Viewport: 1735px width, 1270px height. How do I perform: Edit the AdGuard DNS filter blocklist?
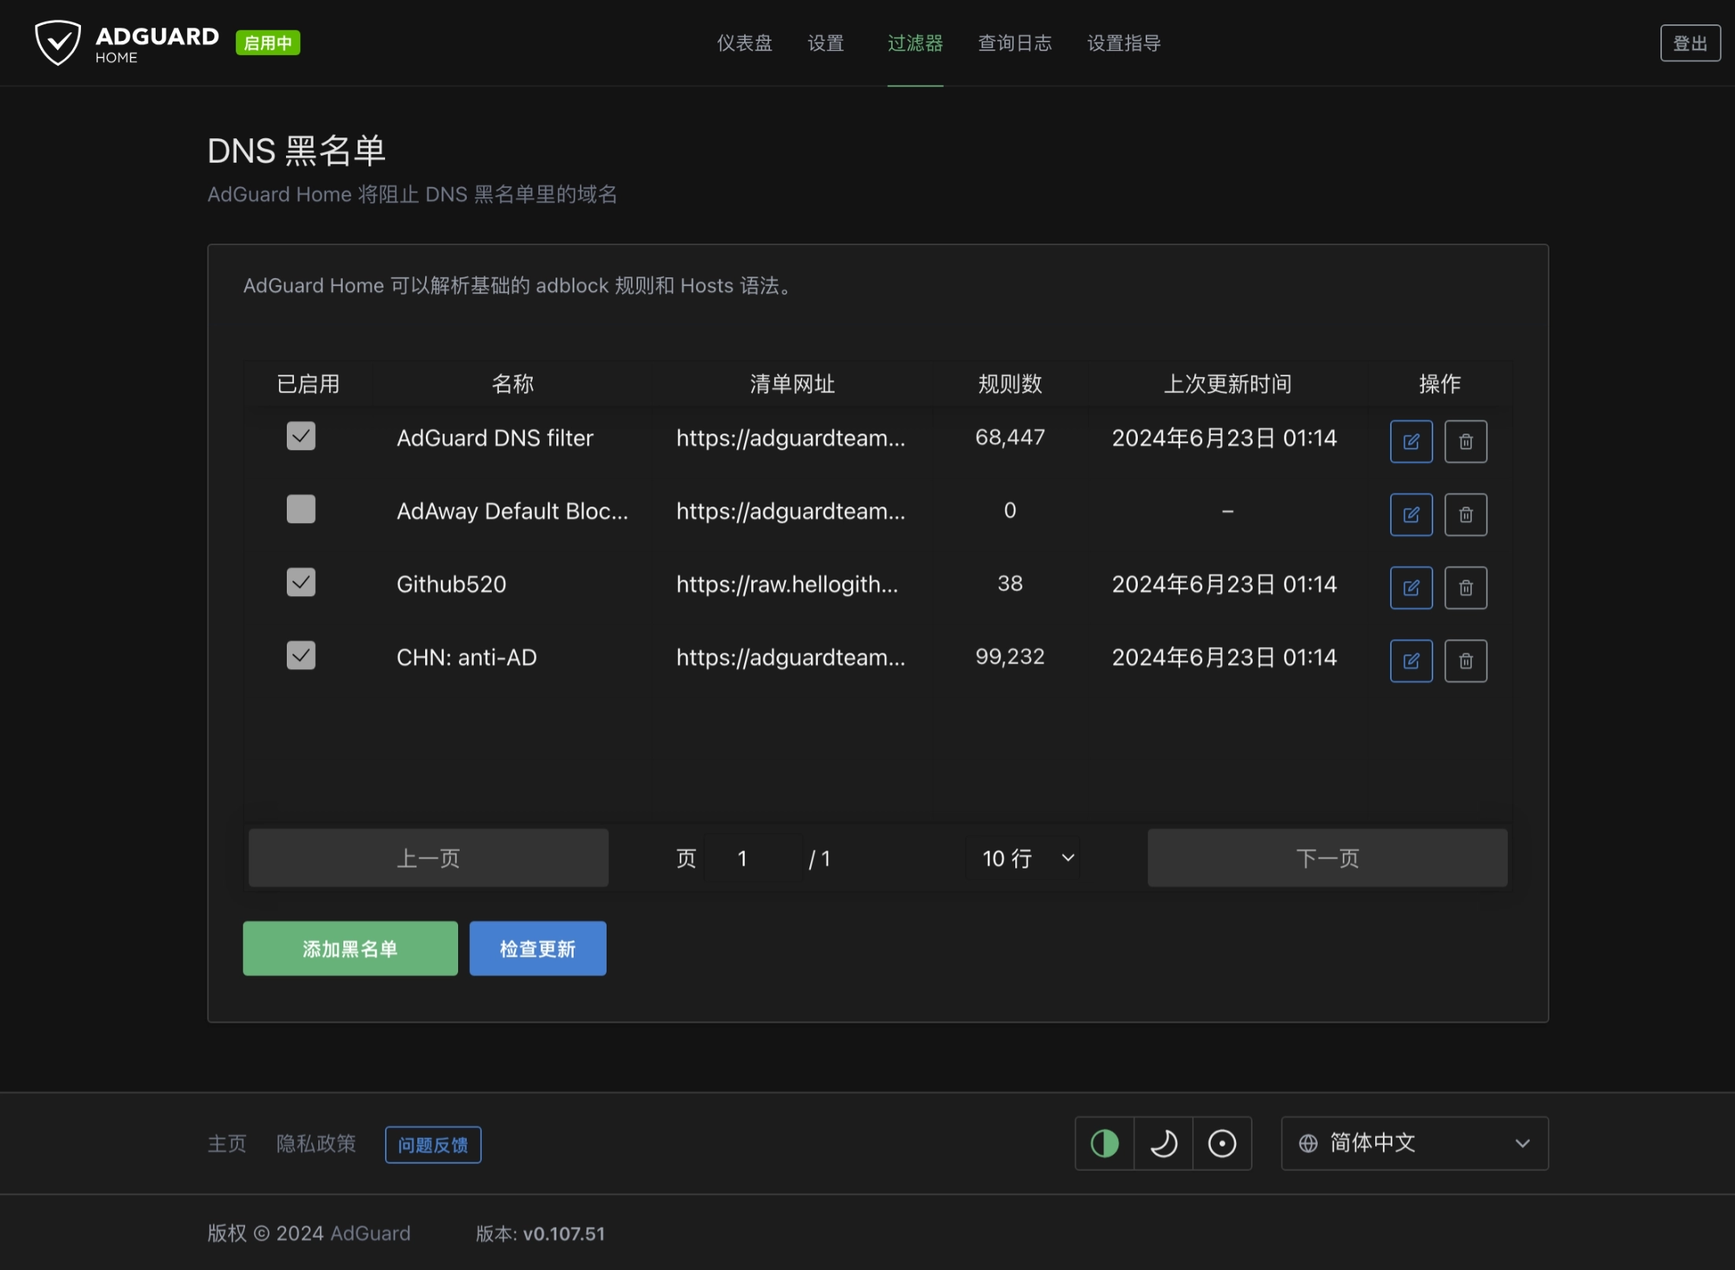point(1411,441)
